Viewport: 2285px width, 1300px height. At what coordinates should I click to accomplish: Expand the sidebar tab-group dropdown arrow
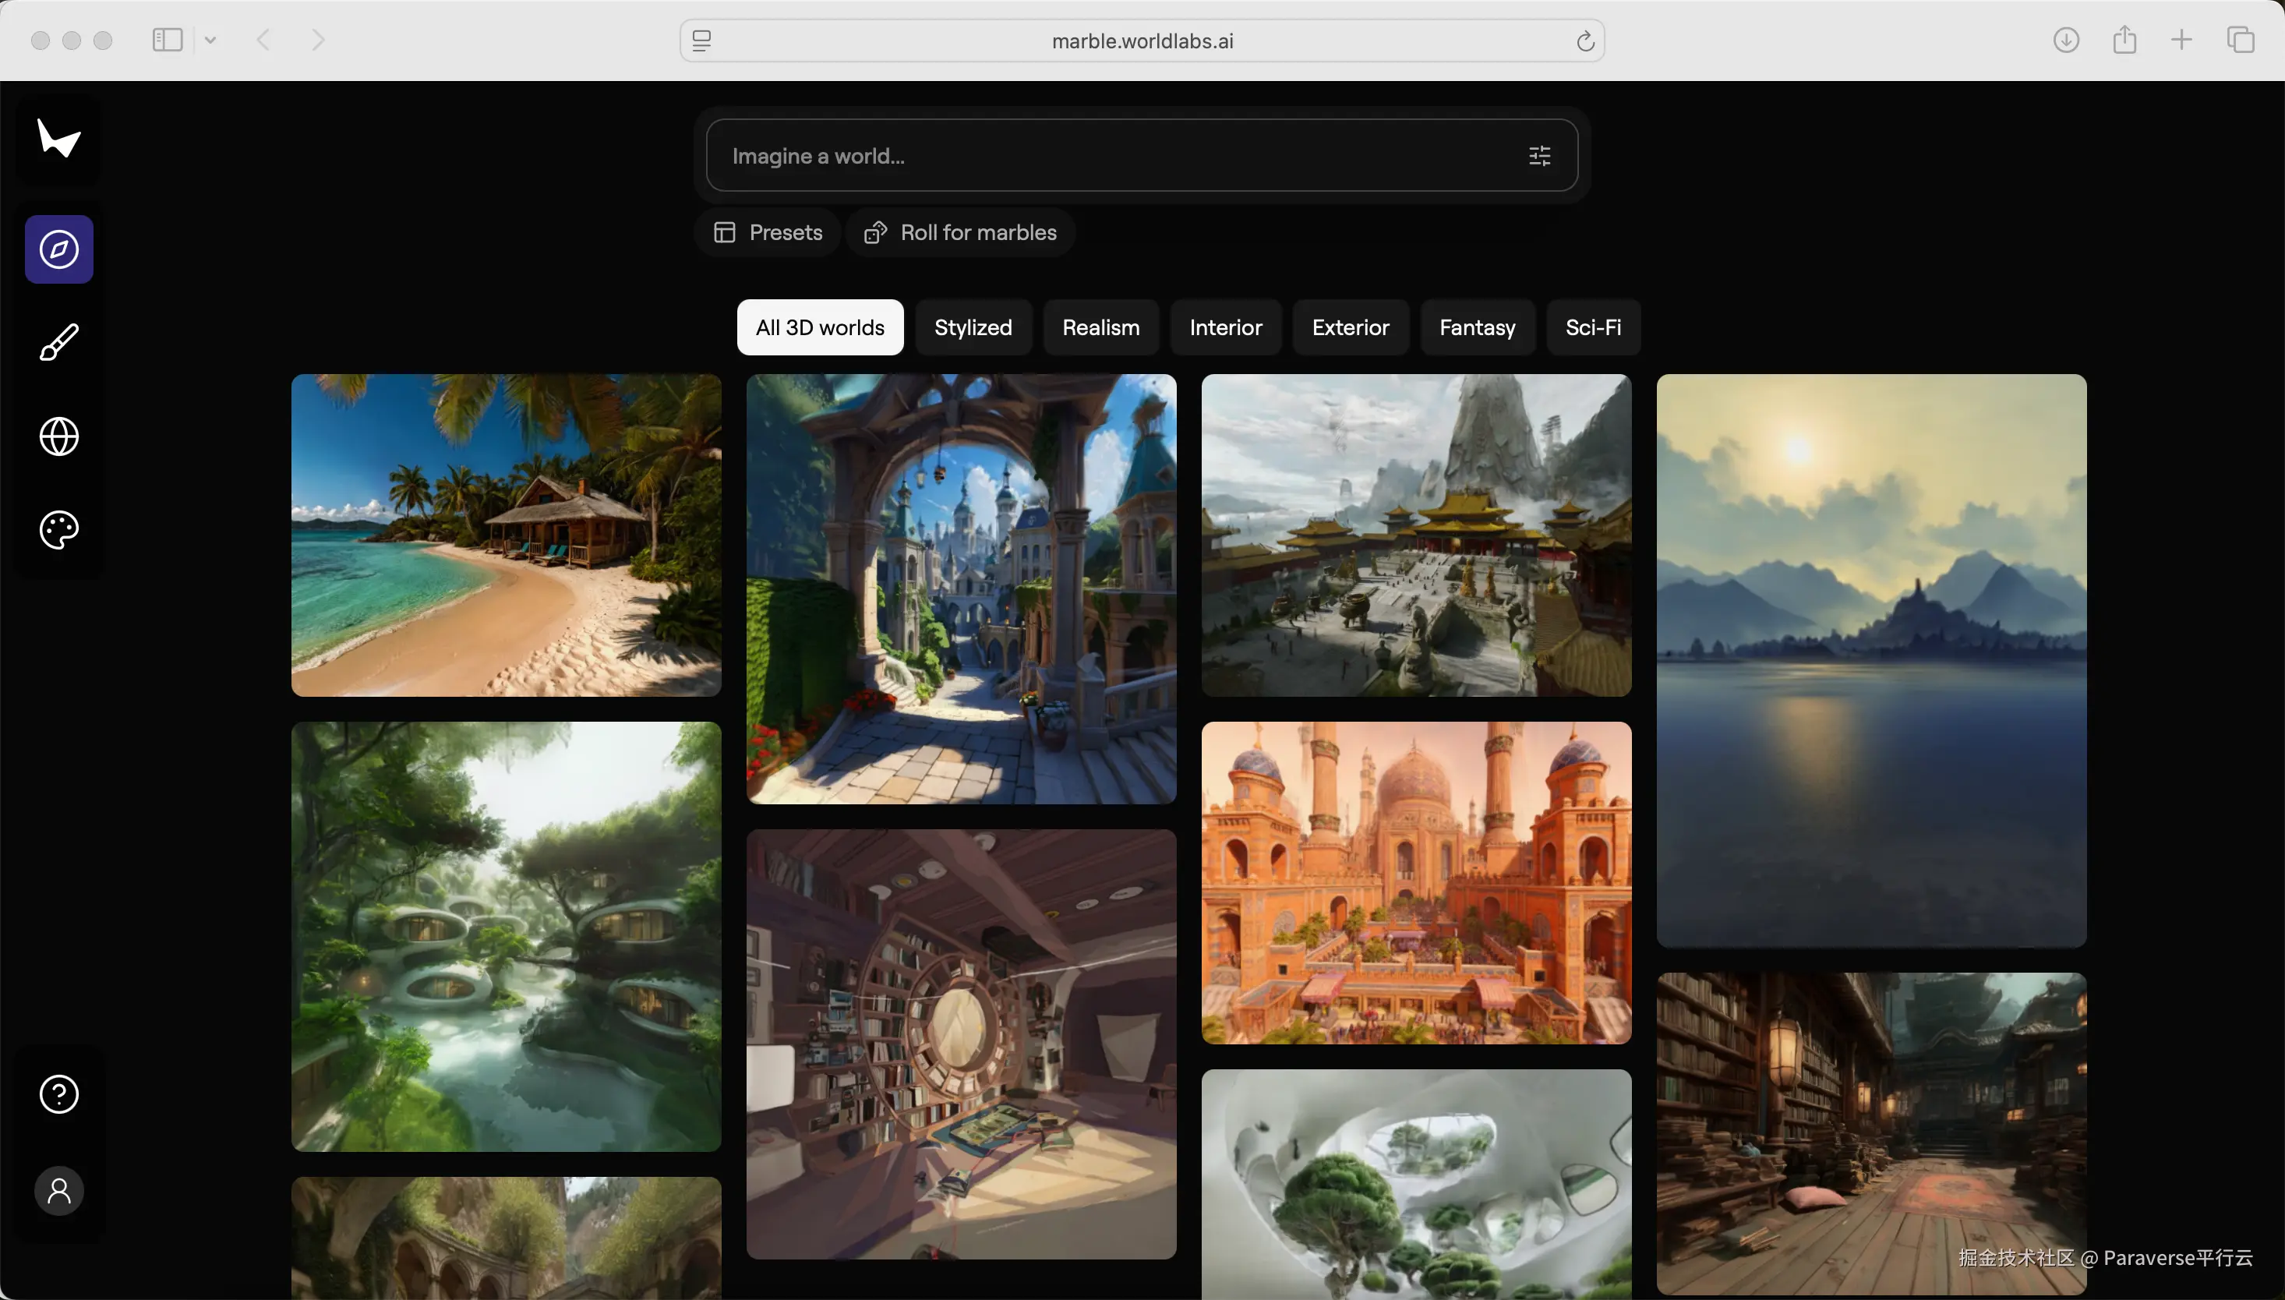[210, 41]
